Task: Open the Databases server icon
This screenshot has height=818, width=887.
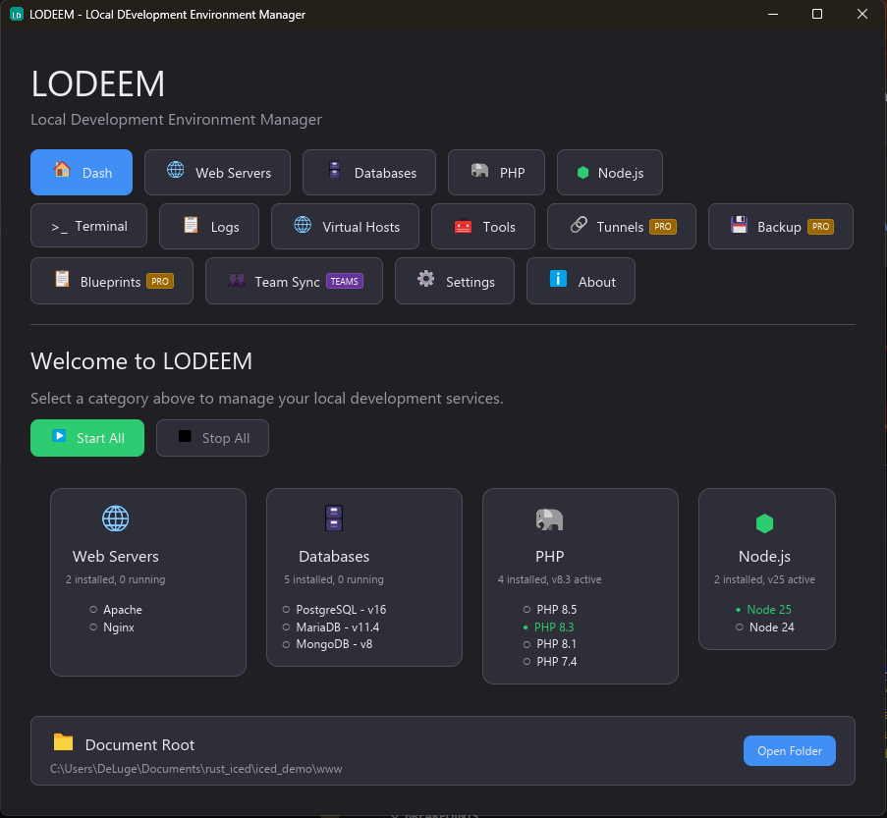Action: [333, 172]
